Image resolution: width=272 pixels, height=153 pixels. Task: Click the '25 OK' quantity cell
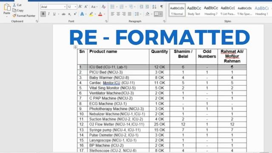click(x=159, y=125)
